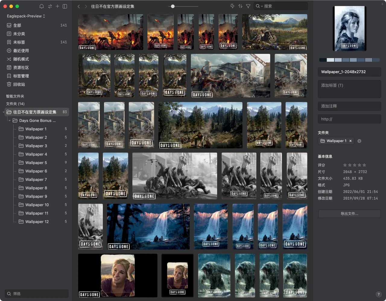The width and height of the screenshot is (386, 301).
Task: Click the switch arrows icon in sidebar header
Action: pos(50,6)
